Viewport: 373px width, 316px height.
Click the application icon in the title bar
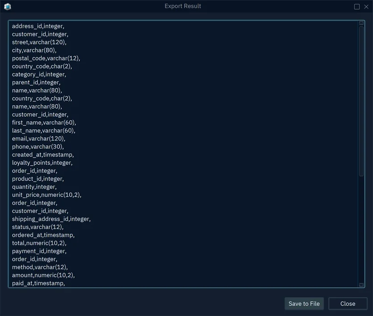(x=8, y=6)
